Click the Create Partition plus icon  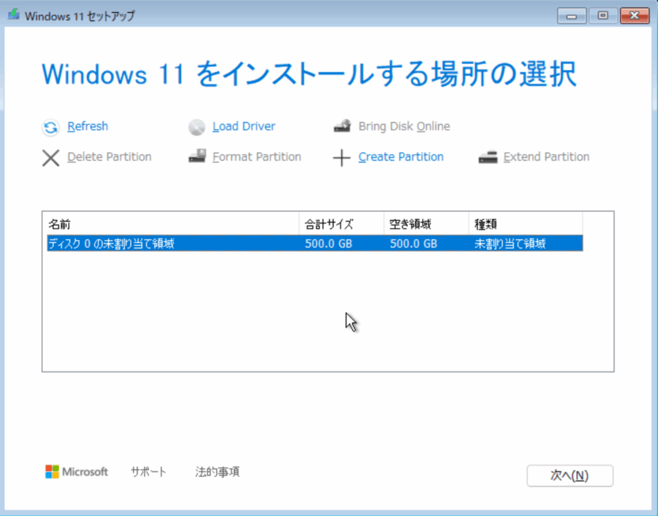click(342, 158)
